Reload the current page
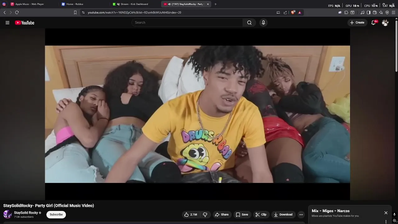The width and height of the screenshot is (398, 224). click(x=17, y=12)
